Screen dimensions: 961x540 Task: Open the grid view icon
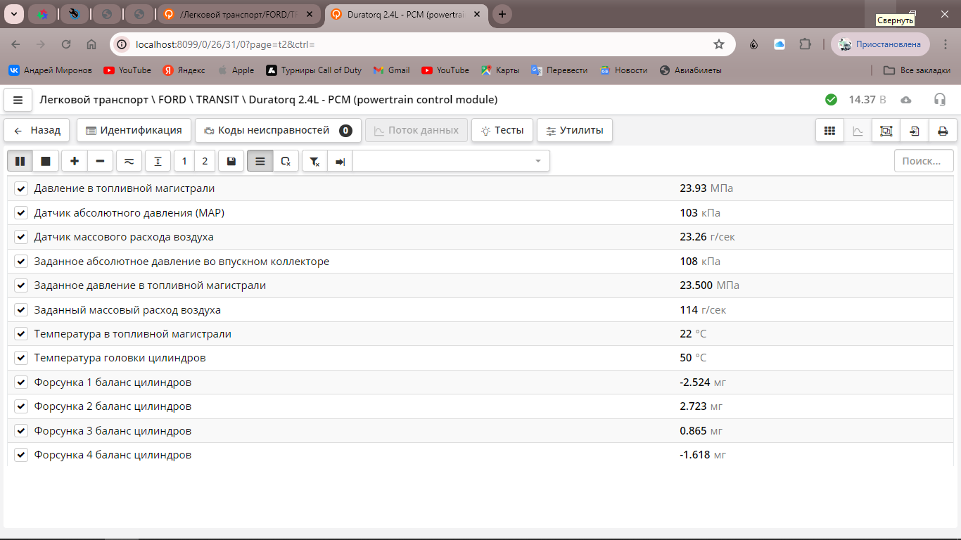829,131
